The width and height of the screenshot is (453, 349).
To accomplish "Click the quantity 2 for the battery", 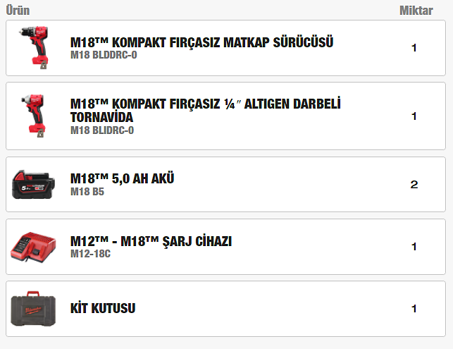I will (x=414, y=185).
